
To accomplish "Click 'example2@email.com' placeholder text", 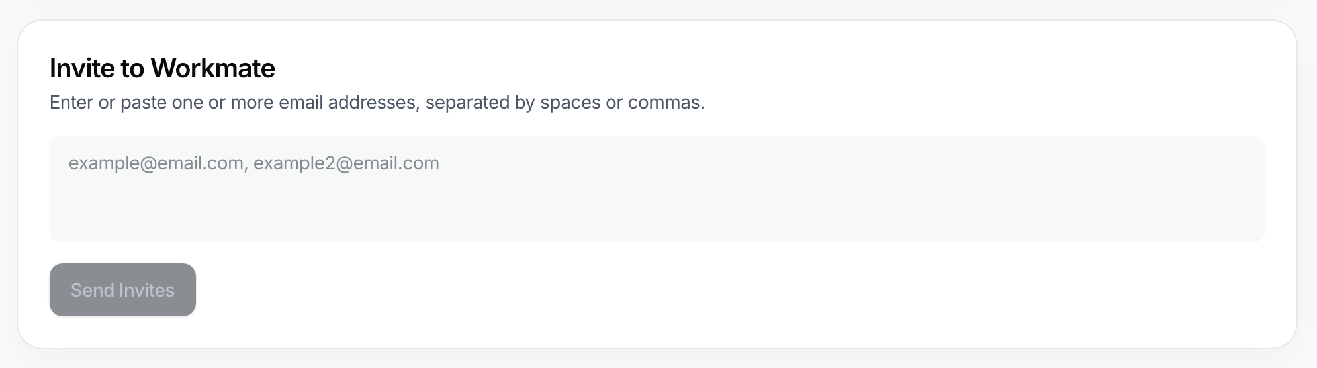I will click(346, 163).
